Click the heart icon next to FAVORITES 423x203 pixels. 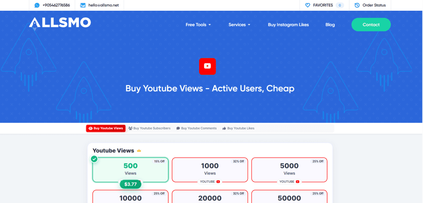tap(307, 5)
